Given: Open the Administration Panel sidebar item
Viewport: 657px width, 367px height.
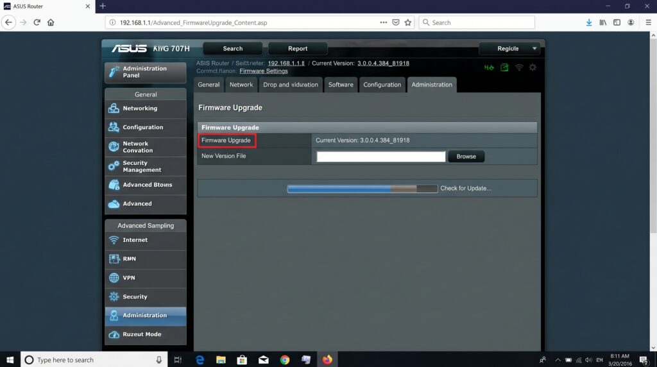Looking at the screenshot, I should coord(146,72).
